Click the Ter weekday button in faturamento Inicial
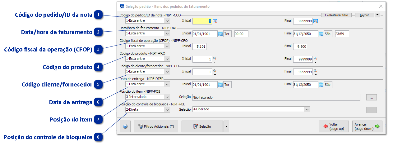 (228, 34)
